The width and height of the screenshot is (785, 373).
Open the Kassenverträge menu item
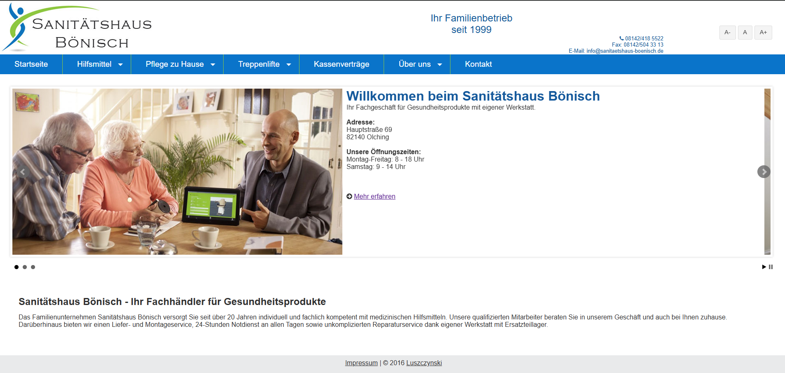tap(342, 64)
